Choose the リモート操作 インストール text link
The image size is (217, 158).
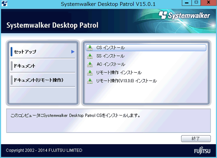click(119, 73)
